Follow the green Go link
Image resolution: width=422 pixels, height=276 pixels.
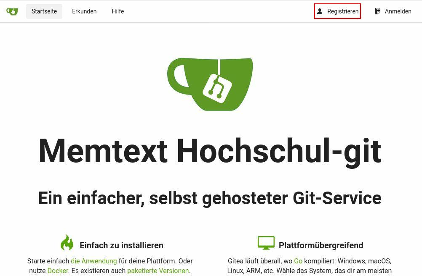click(x=298, y=261)
